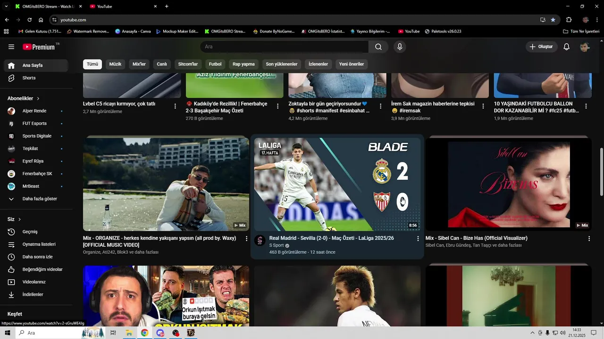Open Sports Digitale channel
Screen dimensions: 604x339
(x=36, y=136)
